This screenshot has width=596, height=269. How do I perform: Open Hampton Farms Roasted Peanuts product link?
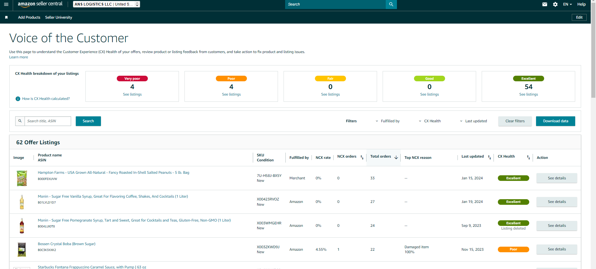click(113, 173)
